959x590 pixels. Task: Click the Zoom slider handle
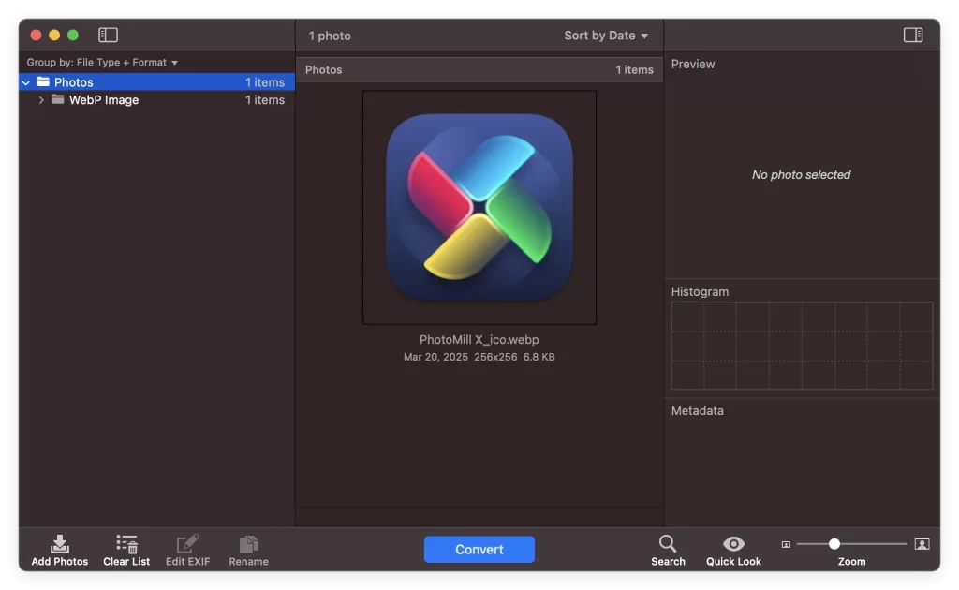point(834,544)
